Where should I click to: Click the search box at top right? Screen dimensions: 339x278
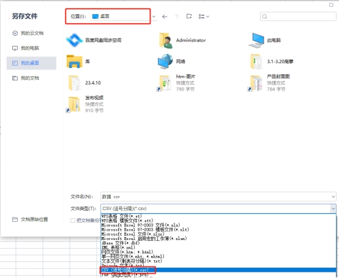coord(298,17)
